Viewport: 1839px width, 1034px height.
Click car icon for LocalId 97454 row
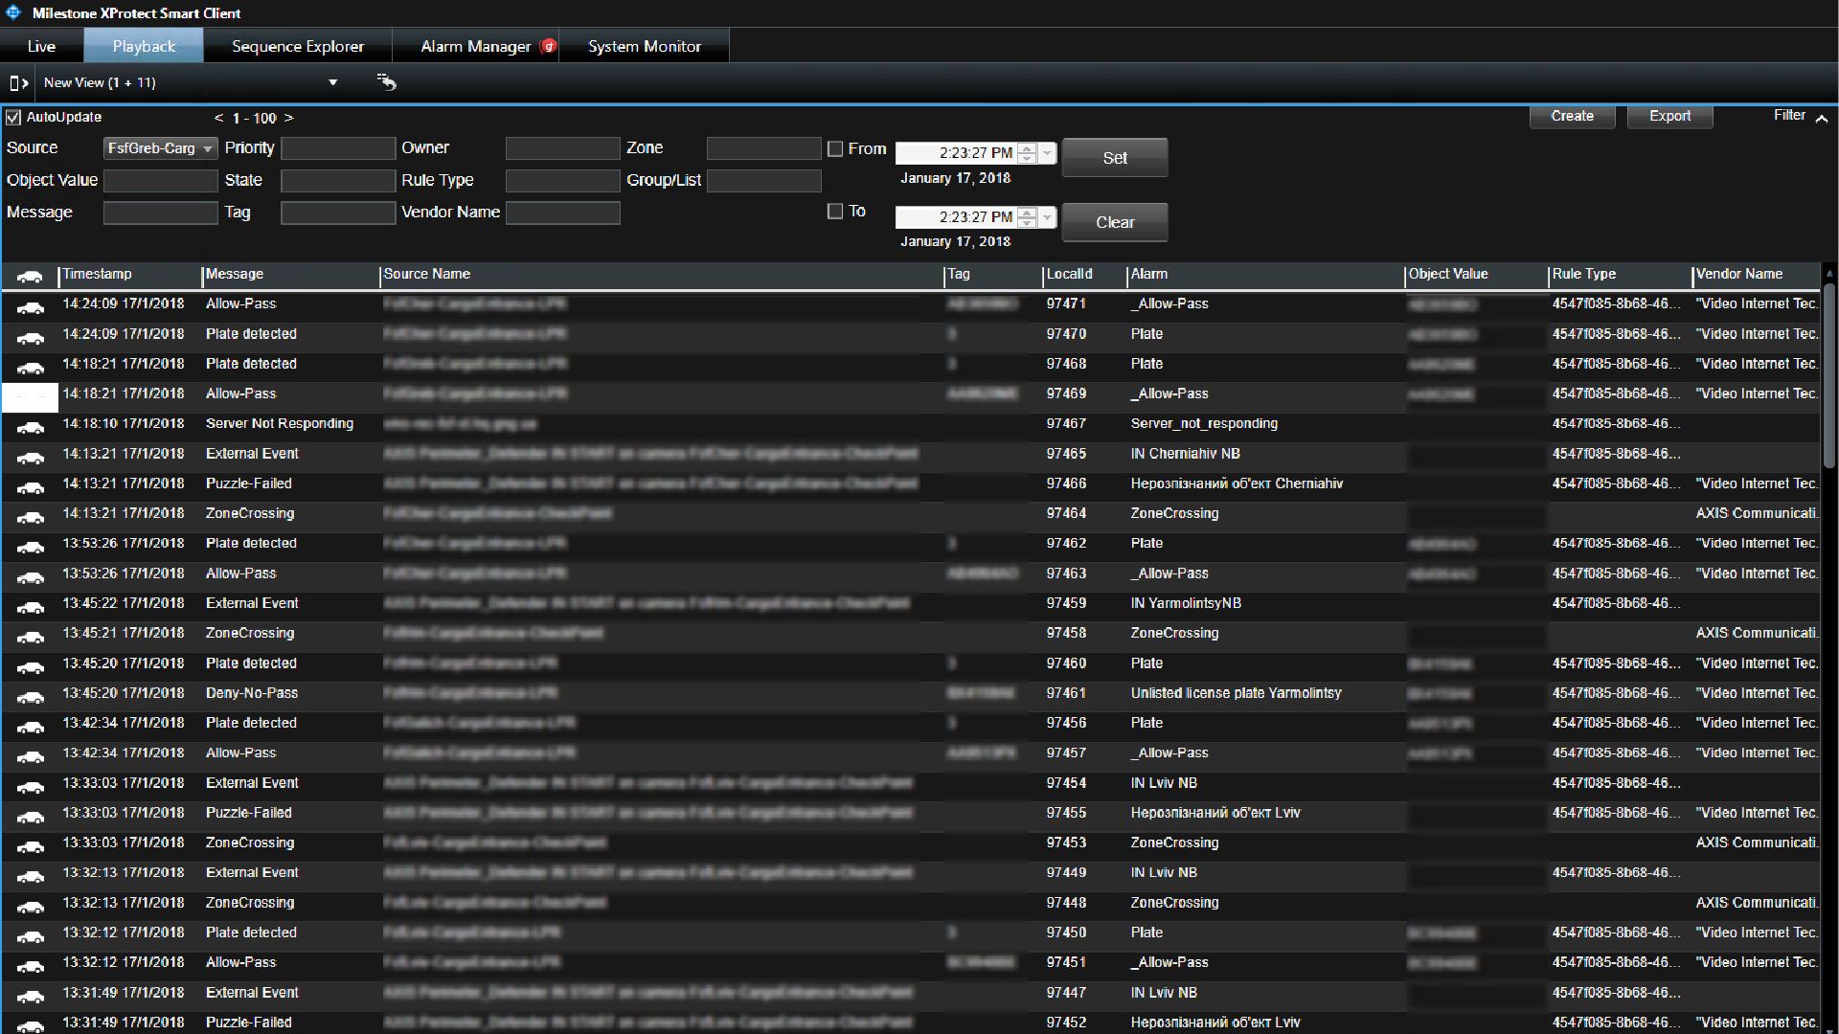point(31,786)
